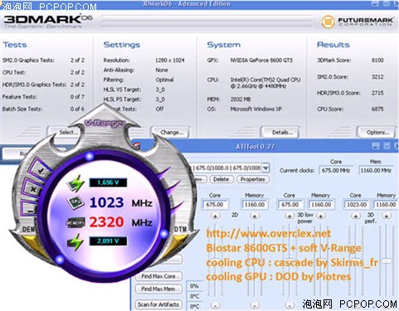Open system Details... in 3DMark06
This screenshot has height=311, width=399.
click(x=281, y=133)
